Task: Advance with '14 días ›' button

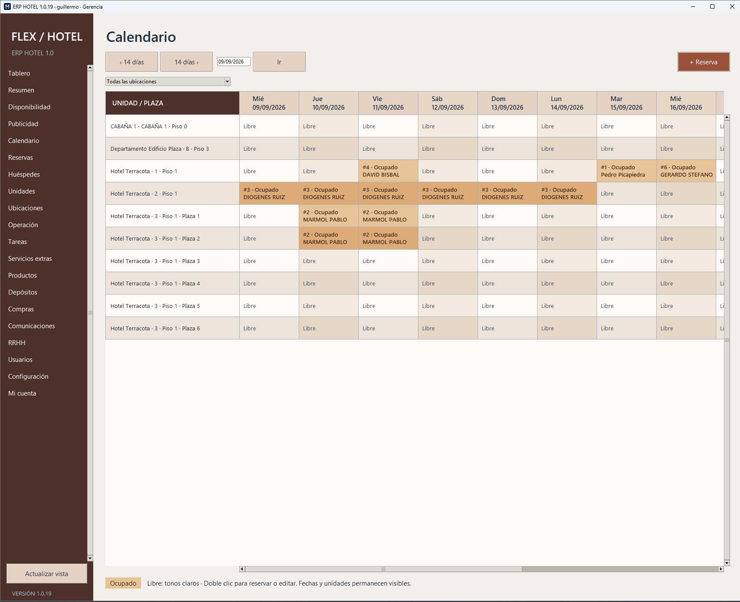Action: pyautogui.click(x=187, y=62)
